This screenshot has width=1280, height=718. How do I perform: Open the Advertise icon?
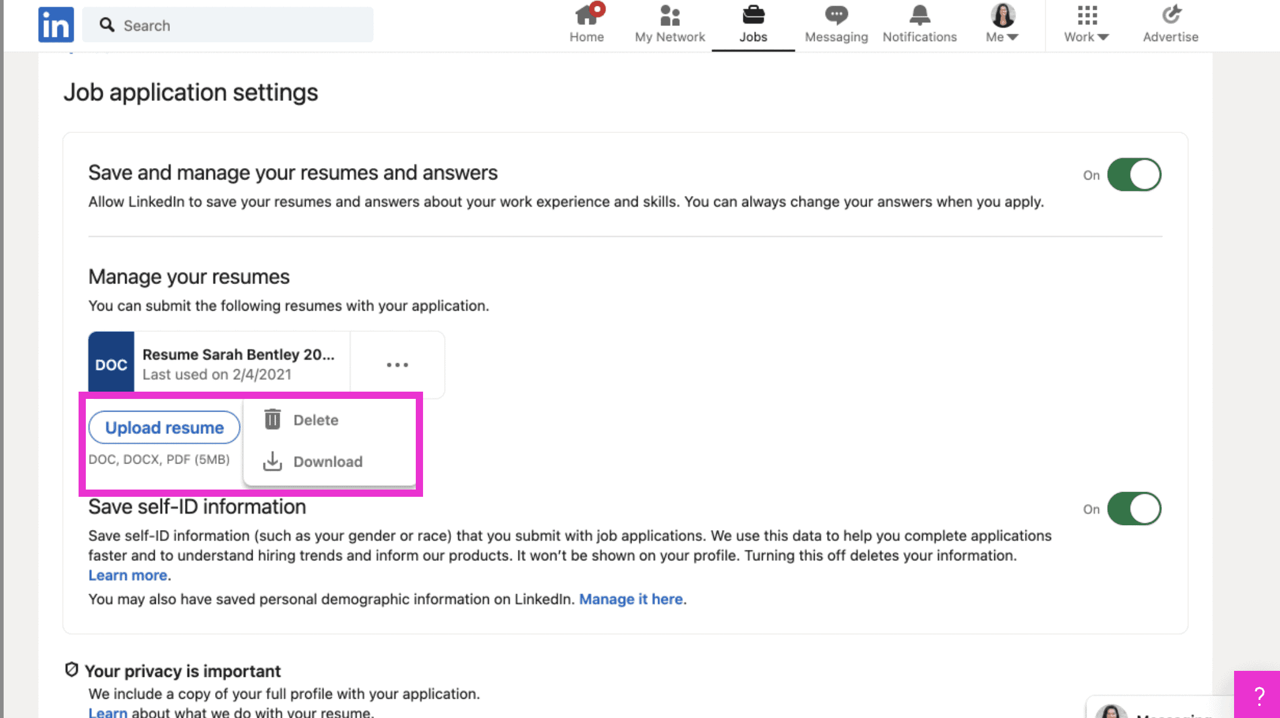click(x=1170, y=15)
